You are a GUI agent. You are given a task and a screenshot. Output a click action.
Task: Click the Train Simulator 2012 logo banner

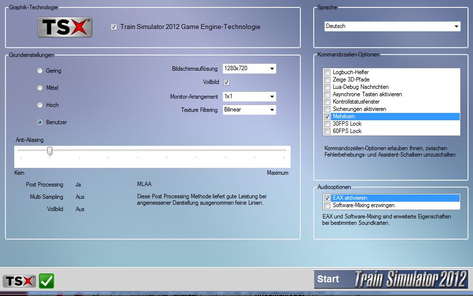(411, 279)
